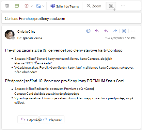
Task: React with the smiley emoji icon
Action: point(88,31)
